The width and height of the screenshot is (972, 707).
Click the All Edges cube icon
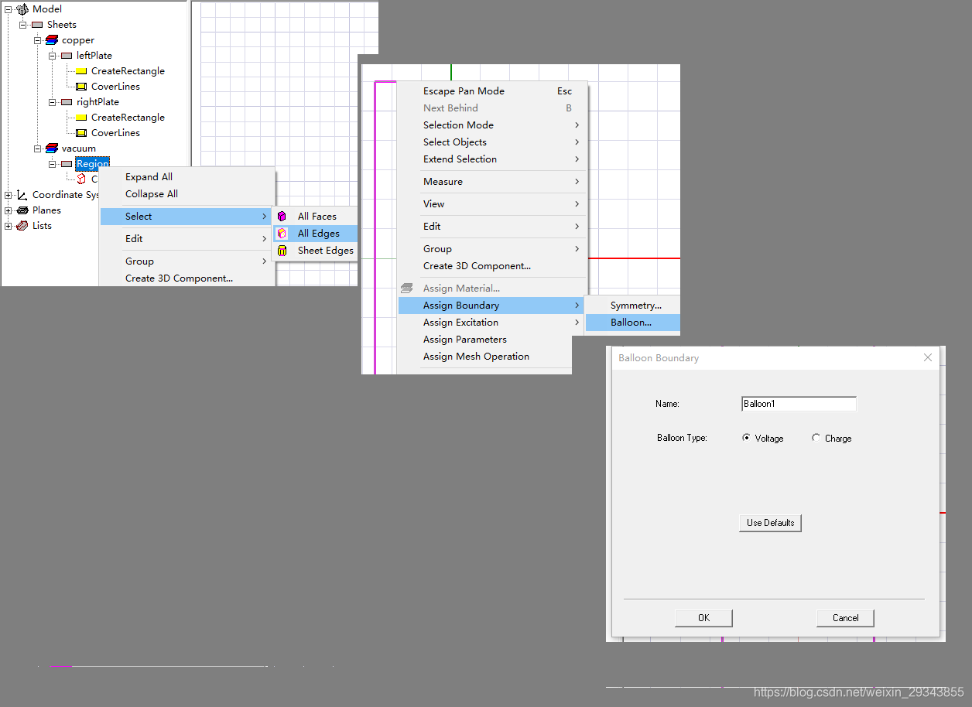tap(282, 234)
